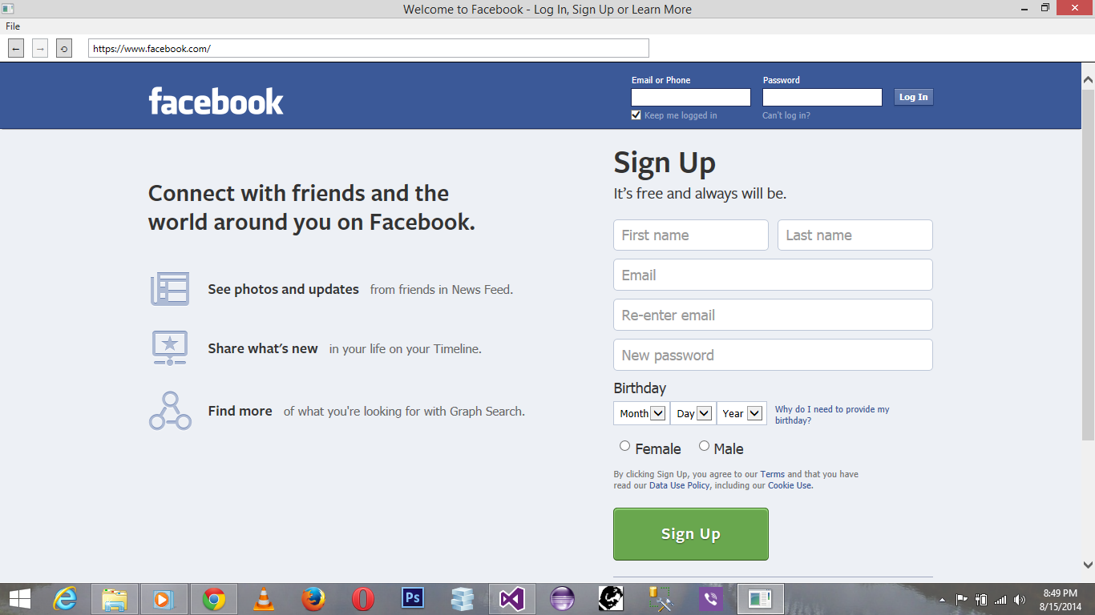1095x615 pixels.
Task: Click the sign-up Email field
Action: pyautogui.click(x=774, y=275)
